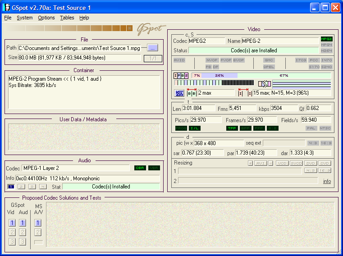Click the B-frame spacing icon
Image resolution: width=343 pixels, height=256 pixels.
click(x=192, y=92)
